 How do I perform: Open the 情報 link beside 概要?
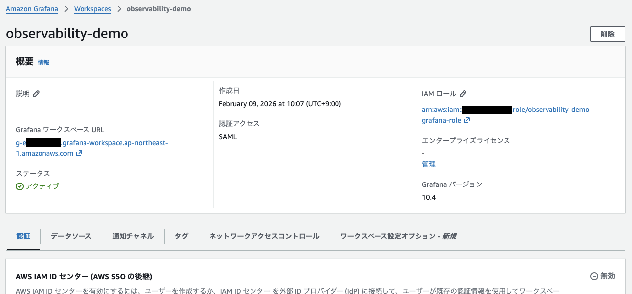[43, 63]
